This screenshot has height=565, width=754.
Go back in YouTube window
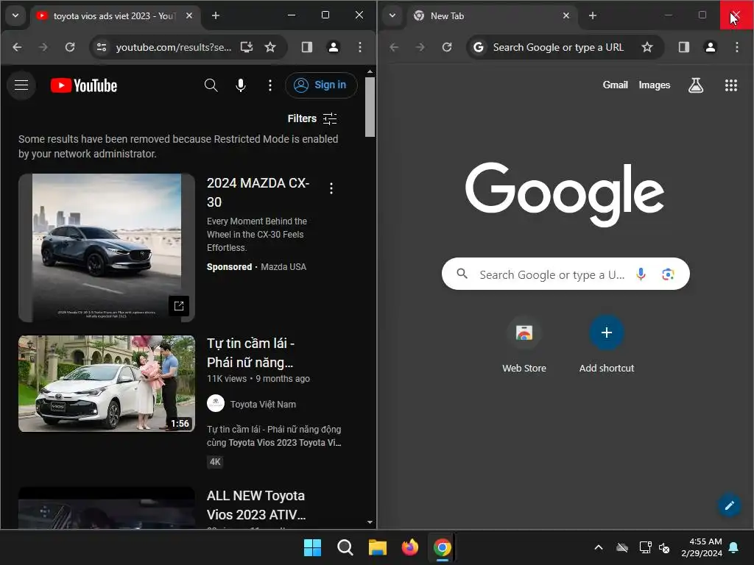coord(18,47)
